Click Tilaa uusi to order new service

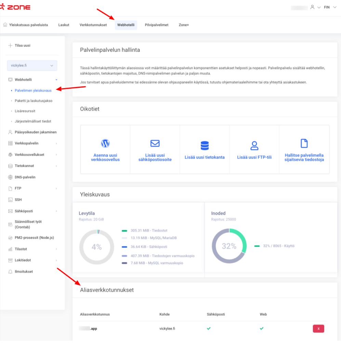coord(22,45)
